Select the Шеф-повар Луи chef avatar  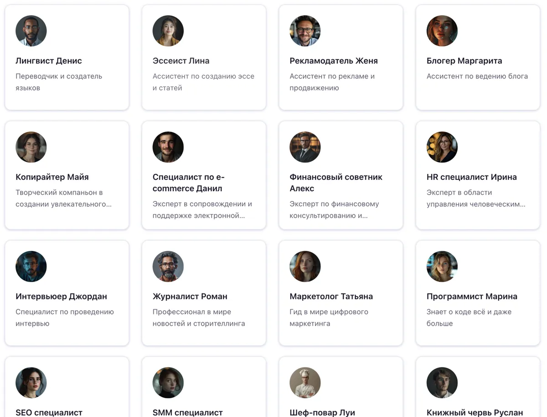click(x=304, y=382)
